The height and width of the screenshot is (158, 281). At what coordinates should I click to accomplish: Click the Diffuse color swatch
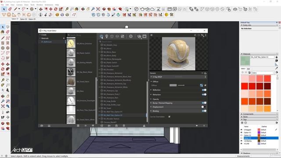(x=173, y=85)
